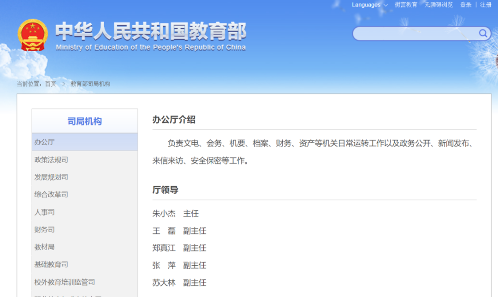498x297 pixels.
Task: Open 财务司 from the sidebar
Action: point(85,229)
